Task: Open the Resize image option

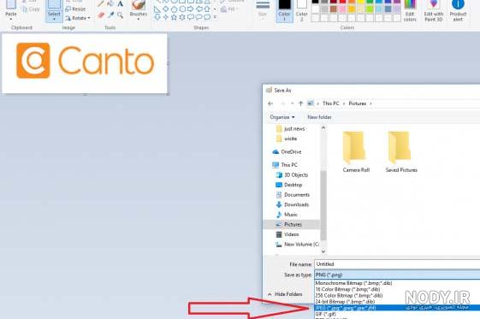Action: 75,9
